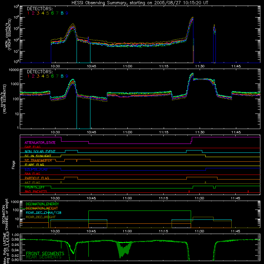Viewport: 264px width, 264px height.
Task: Click the HESSI Observing Summary title text
Action: coord(140,3)
